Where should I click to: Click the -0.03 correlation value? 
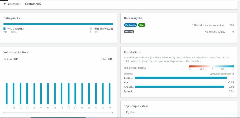click(231, 82)
